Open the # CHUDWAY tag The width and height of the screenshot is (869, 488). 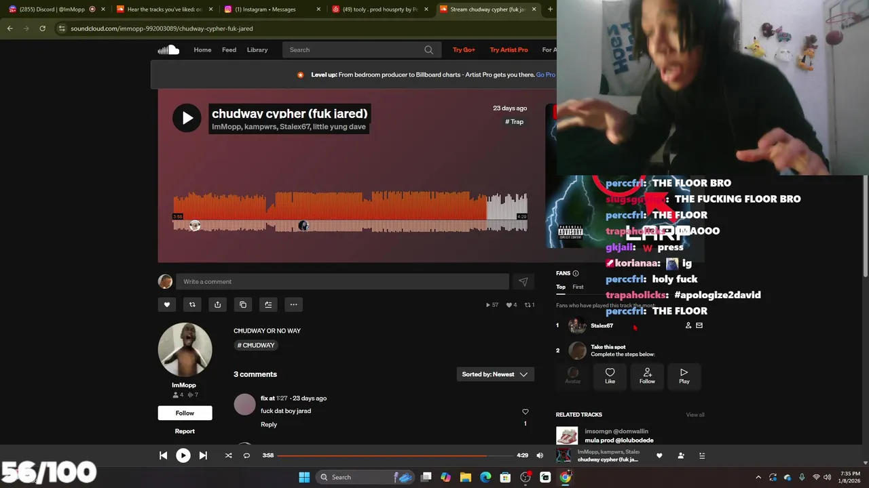coord(256,345)
